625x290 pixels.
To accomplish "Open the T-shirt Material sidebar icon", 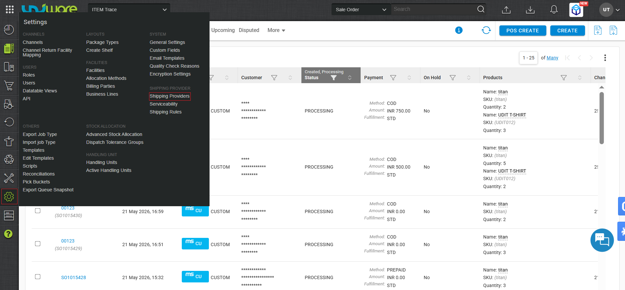I will (x=9, y=141).
